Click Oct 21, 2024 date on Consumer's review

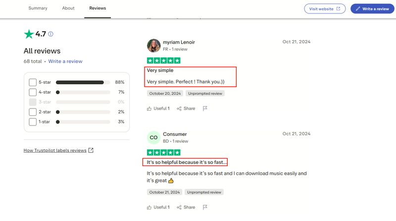(x=296, y=134)
